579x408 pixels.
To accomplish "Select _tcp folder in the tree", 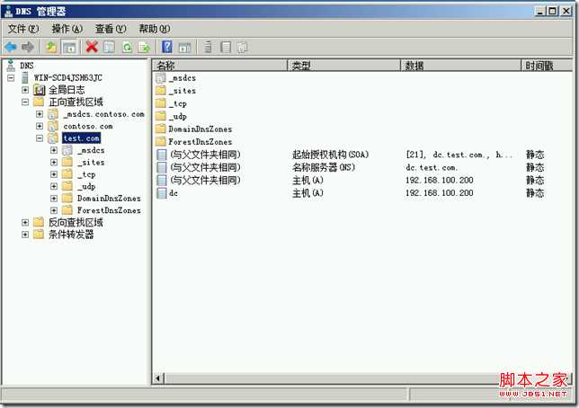I will tap(86, 174).
